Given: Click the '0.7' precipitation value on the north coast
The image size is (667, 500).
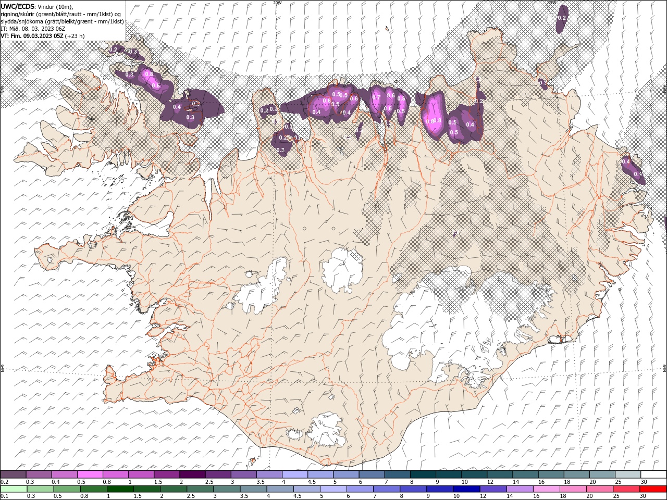Looking at the screenshot, I should [x=376, y=97].
